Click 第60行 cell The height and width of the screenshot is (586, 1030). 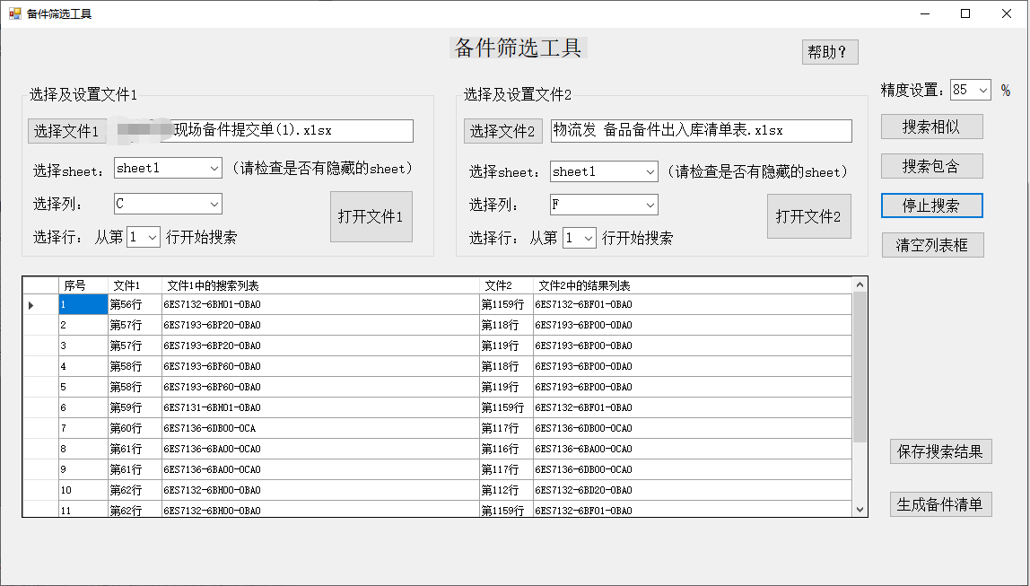coord(135,428)
